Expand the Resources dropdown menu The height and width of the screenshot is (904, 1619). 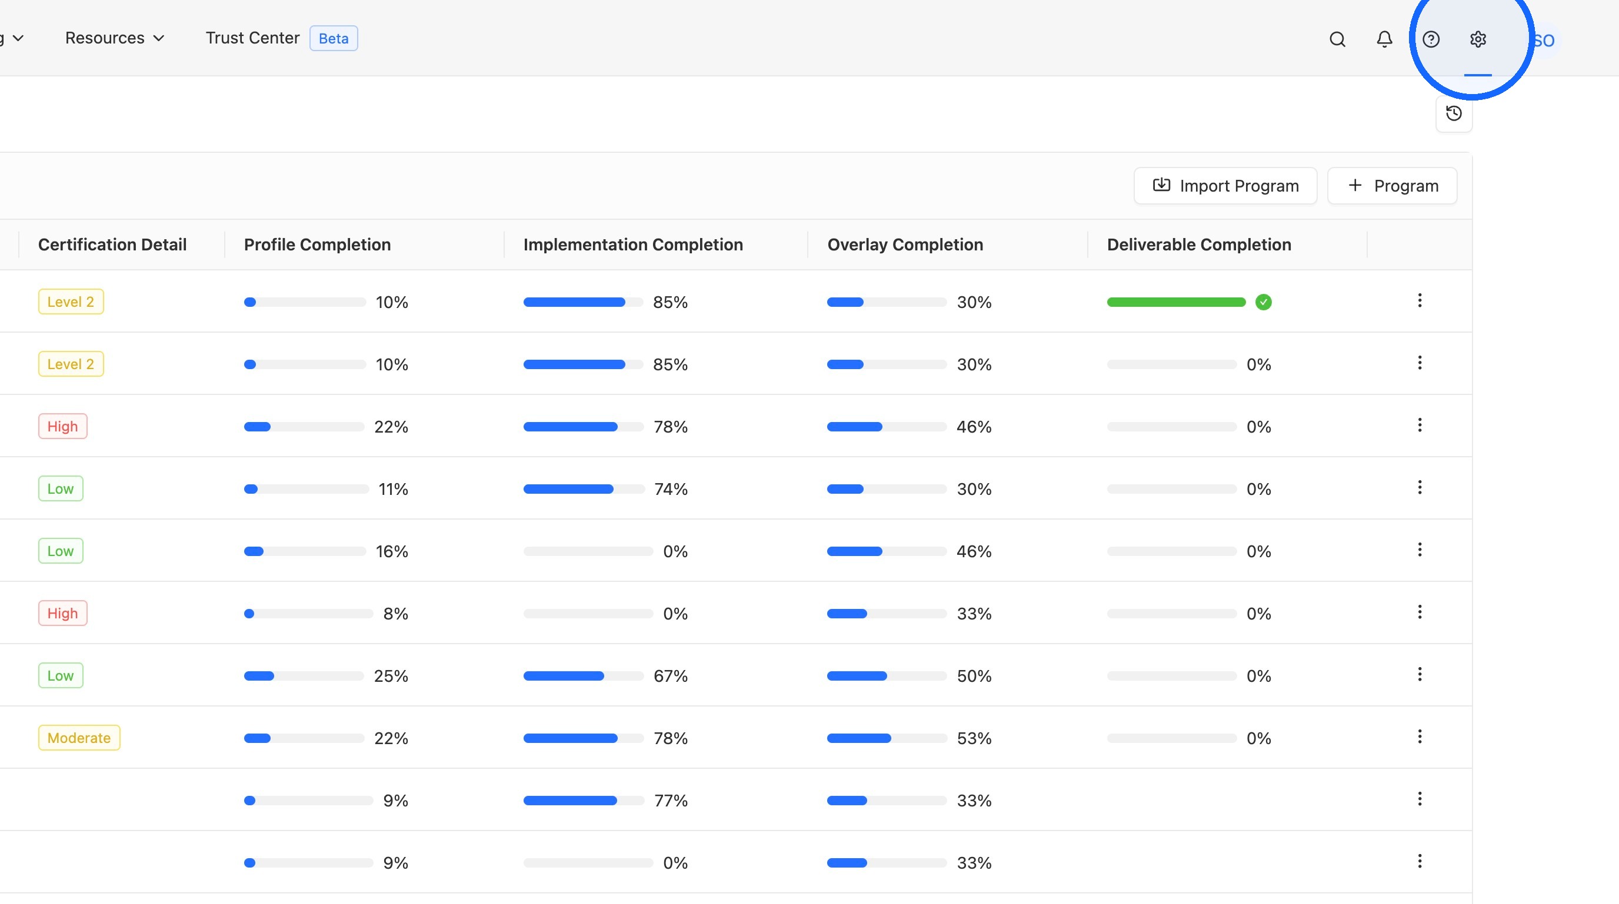(115, 38)
